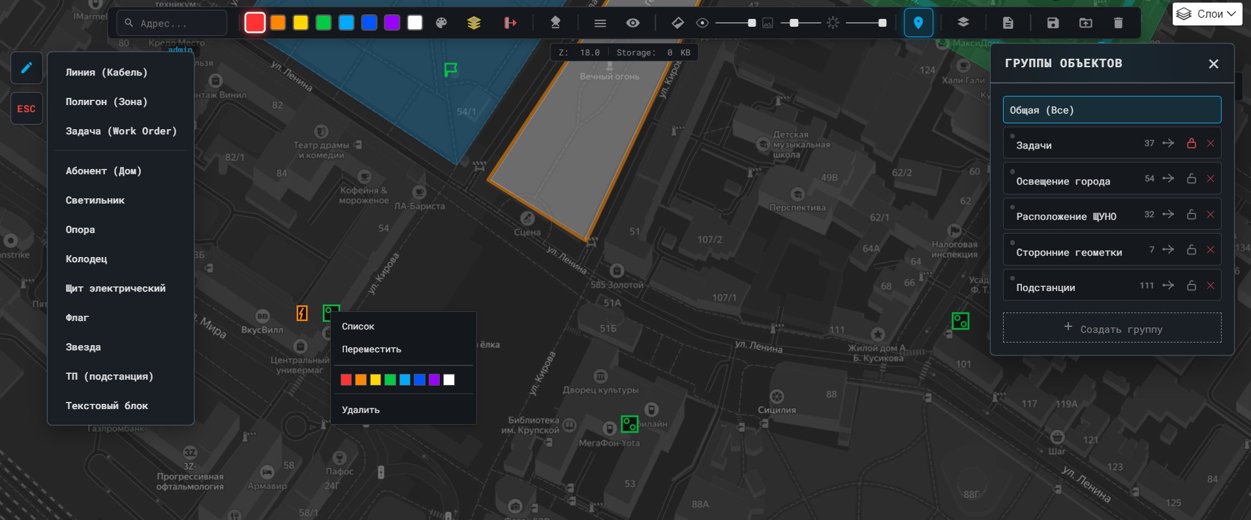Click the document file icon in toolbar
1251x520 pixels.
pyautogui.click(x=1008, y=23)
